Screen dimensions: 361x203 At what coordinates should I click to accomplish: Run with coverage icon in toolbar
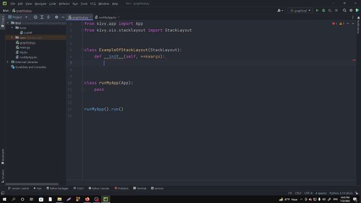coord(330,11)
